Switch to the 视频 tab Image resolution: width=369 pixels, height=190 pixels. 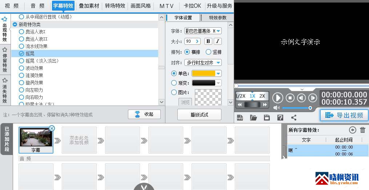pyautogui.click(x=12, y=6)
